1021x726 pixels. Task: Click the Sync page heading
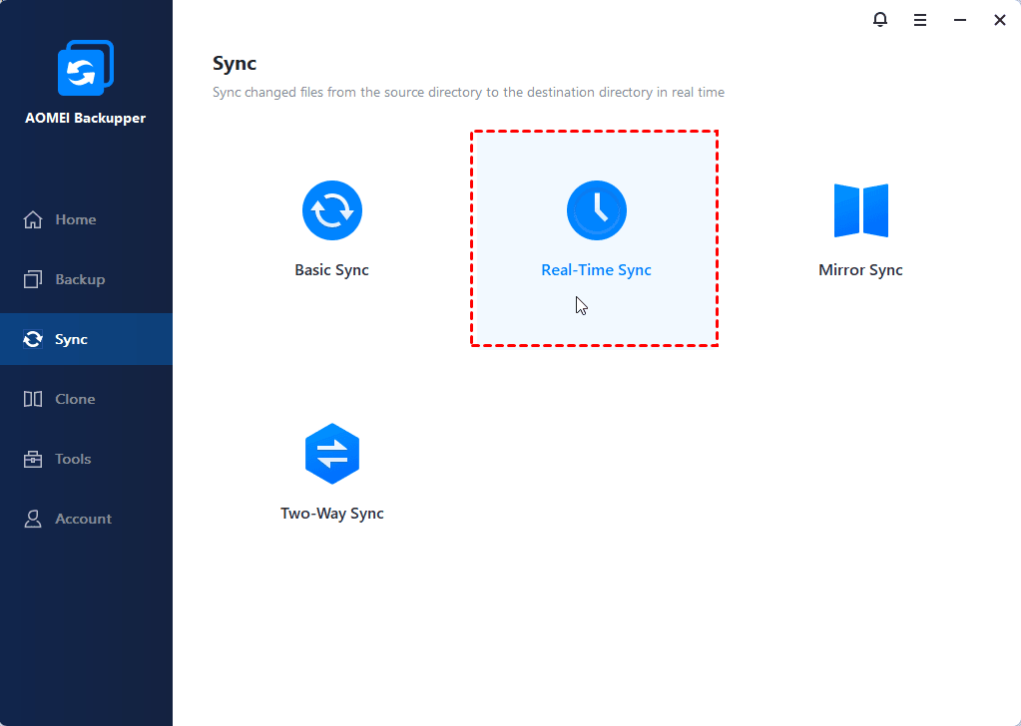coord(235,64)
